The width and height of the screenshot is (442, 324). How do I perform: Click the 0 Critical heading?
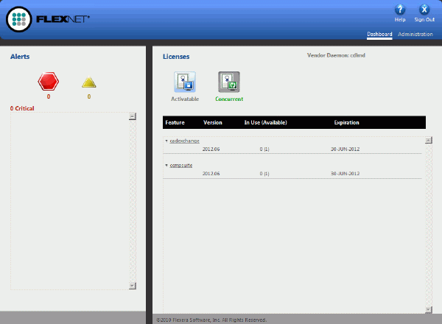tap(22, 108)
